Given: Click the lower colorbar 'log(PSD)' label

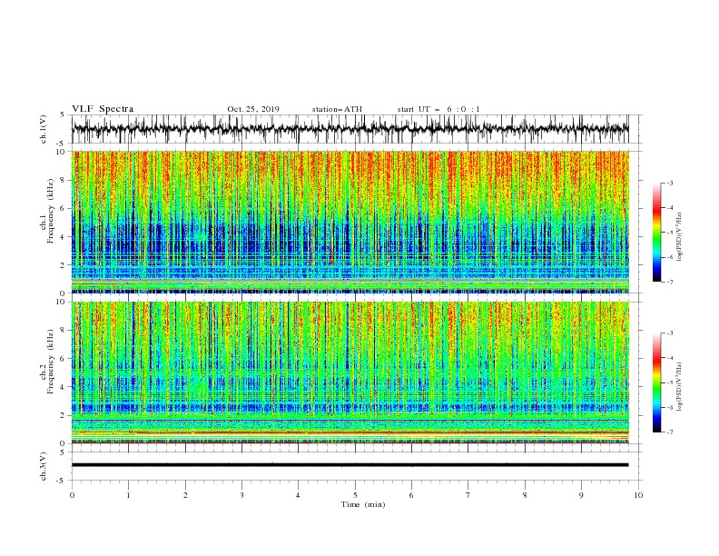Looking at the screenshot, I should point(679,387).
